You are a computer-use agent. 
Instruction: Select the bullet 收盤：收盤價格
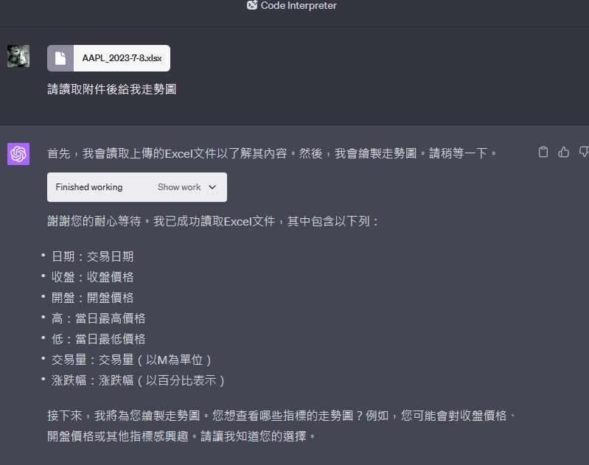click(92, 277)
